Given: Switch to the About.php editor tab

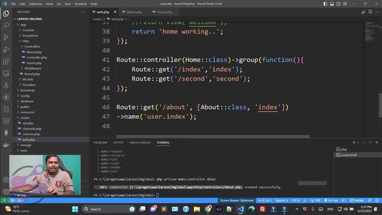Looking at the screenshot, I should point(134,12).
